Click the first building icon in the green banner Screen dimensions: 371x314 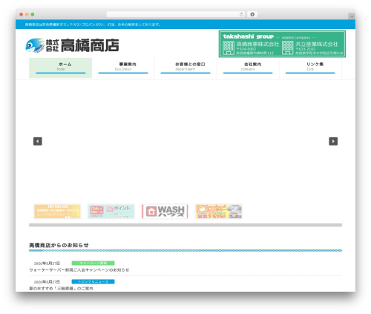click(229, 48)
